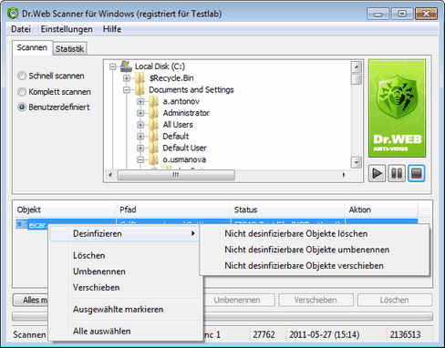This screenshot has height=348, width=445.
Task: Open the Einstellungen menu
Action: tap(67, 29)
